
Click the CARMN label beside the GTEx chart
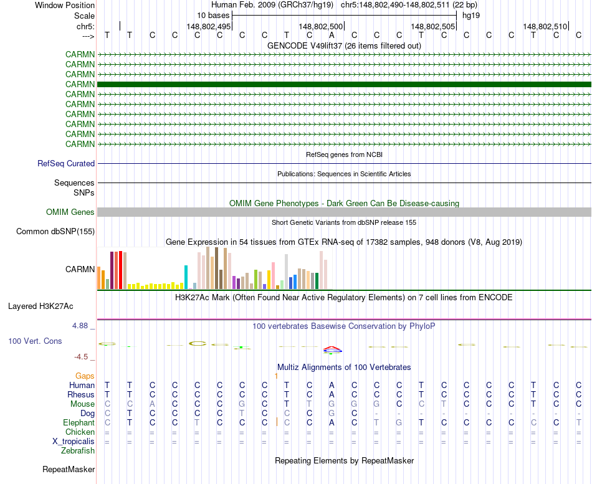[80, 269]
